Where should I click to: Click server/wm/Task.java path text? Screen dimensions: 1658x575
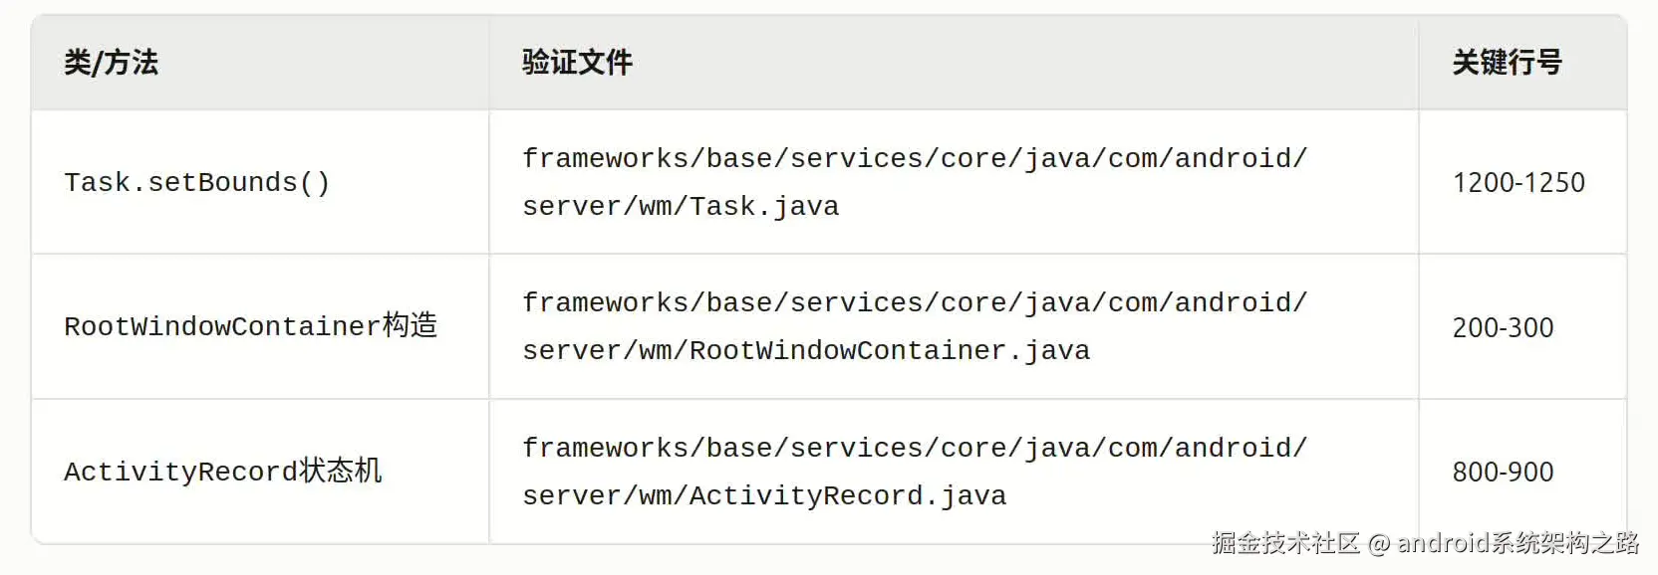pyautogui.click(x=681, y=207)
